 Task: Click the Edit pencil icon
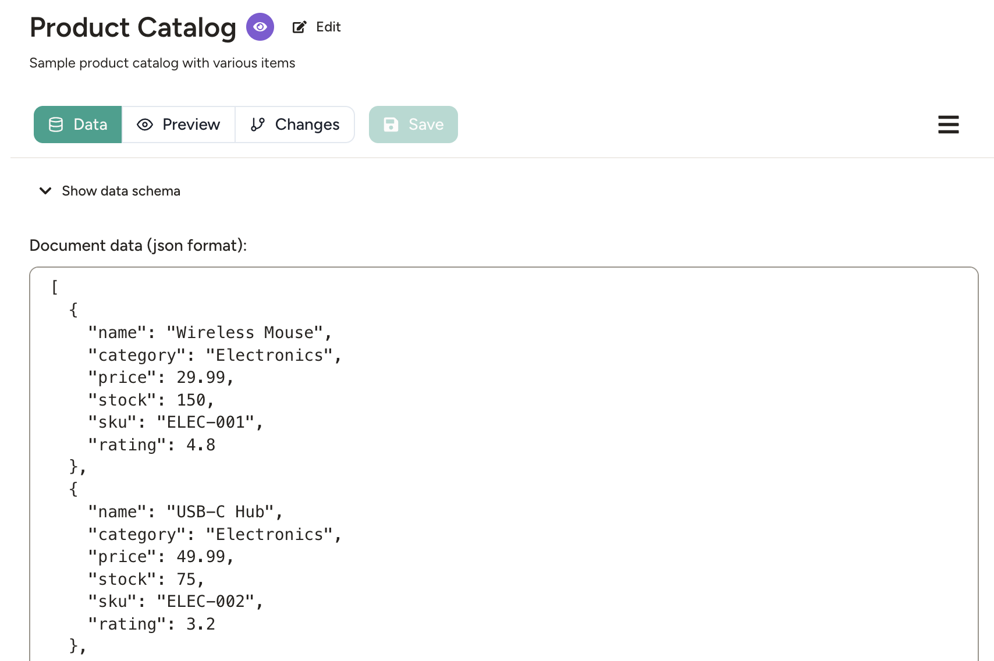pos(299,26)
